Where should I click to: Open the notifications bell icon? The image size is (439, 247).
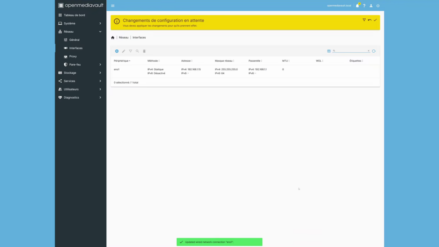pyautogui.click(x=357, y=6)
